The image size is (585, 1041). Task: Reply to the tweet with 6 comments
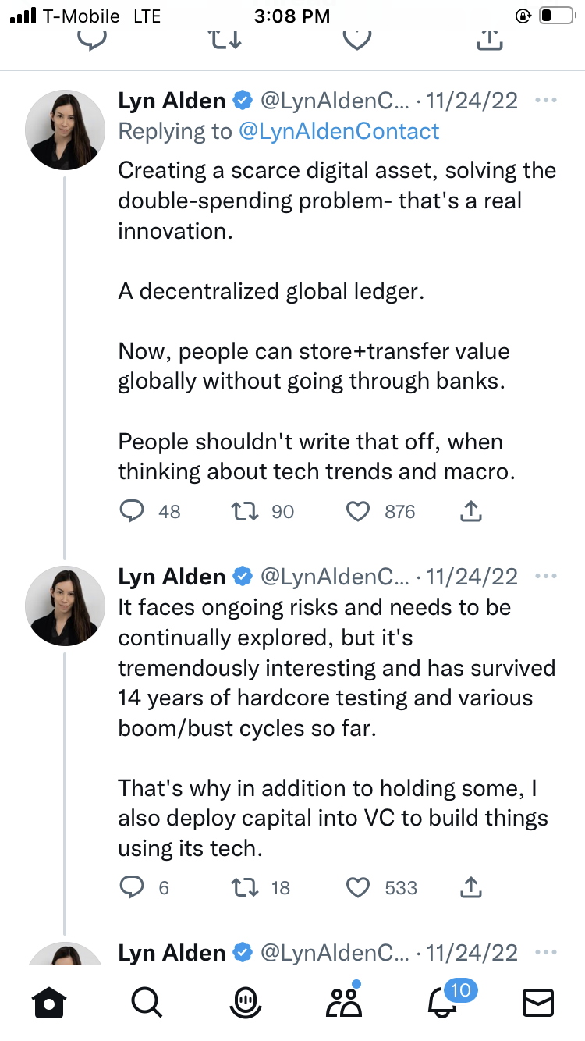pos(133,887)
